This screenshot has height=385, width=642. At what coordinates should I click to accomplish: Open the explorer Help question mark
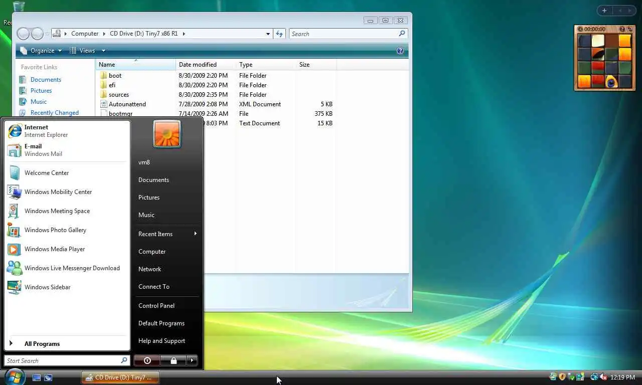400,51
